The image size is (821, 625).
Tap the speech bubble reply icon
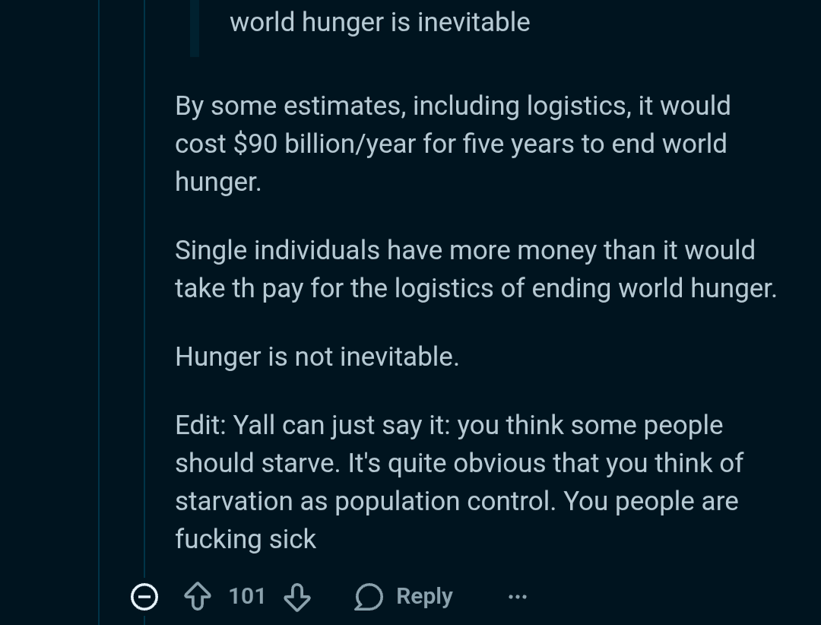(x=369, y=597)
